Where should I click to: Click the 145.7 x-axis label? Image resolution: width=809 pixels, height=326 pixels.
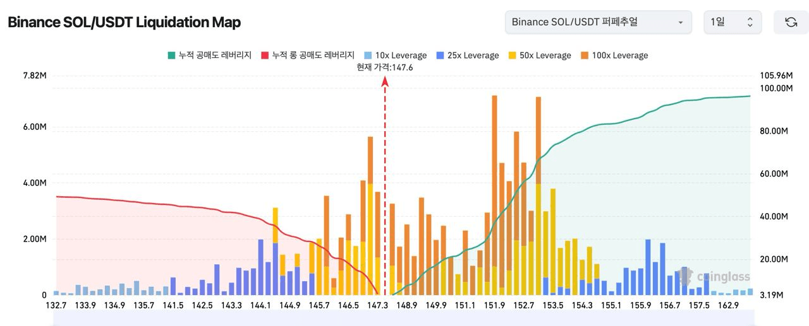(319, 305)
